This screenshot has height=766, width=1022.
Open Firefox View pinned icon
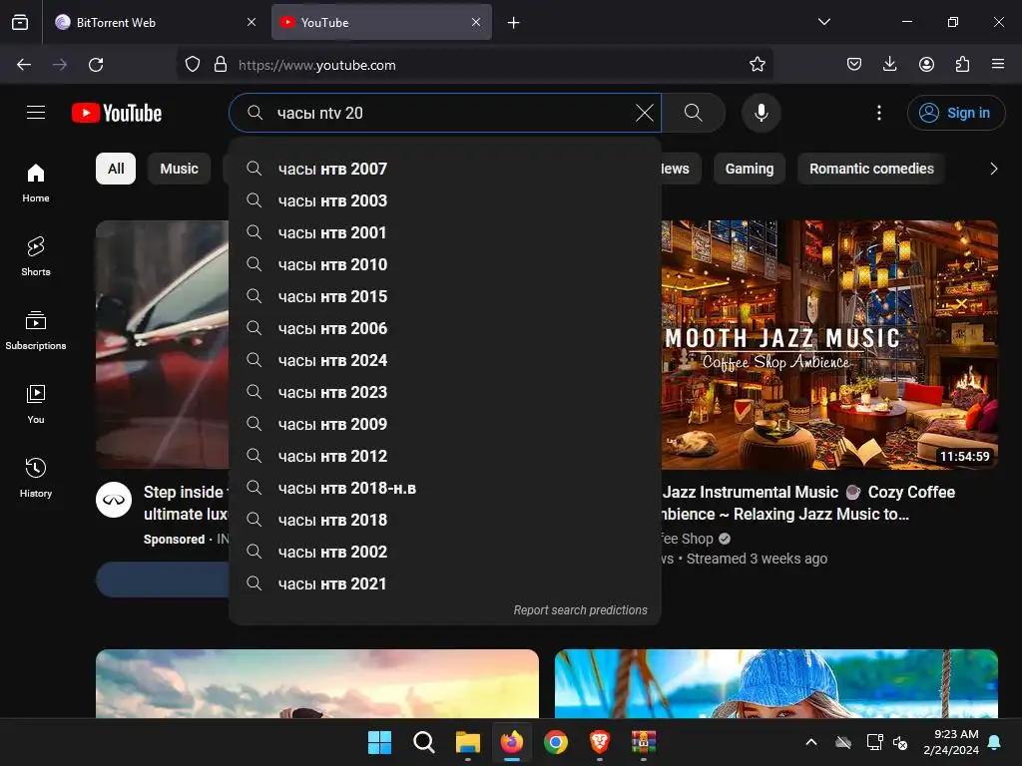click(20, 22)
